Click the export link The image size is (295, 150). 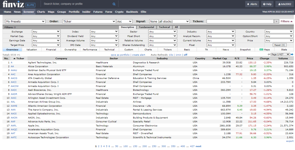(x=290, y=141)
